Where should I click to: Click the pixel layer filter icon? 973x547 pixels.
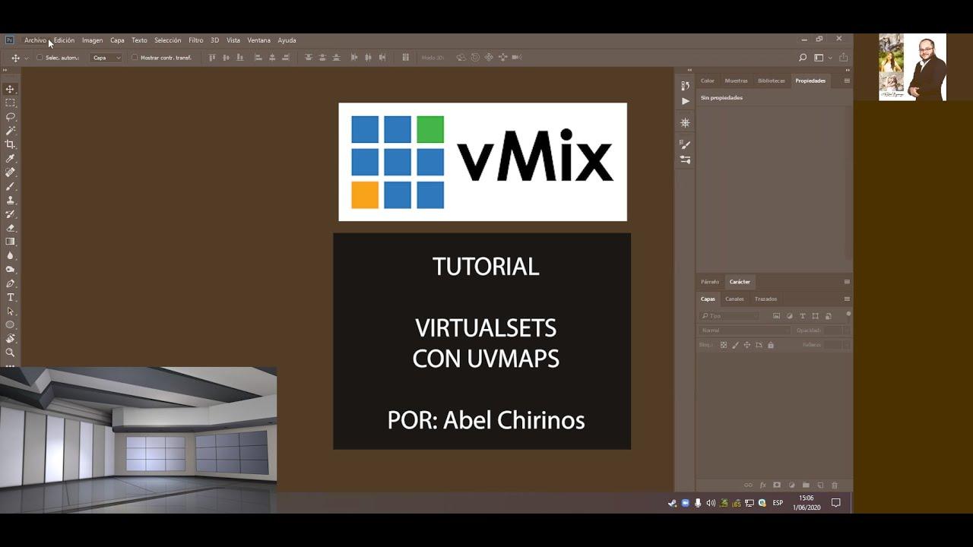pyautogui.click(x=776, y=316)
